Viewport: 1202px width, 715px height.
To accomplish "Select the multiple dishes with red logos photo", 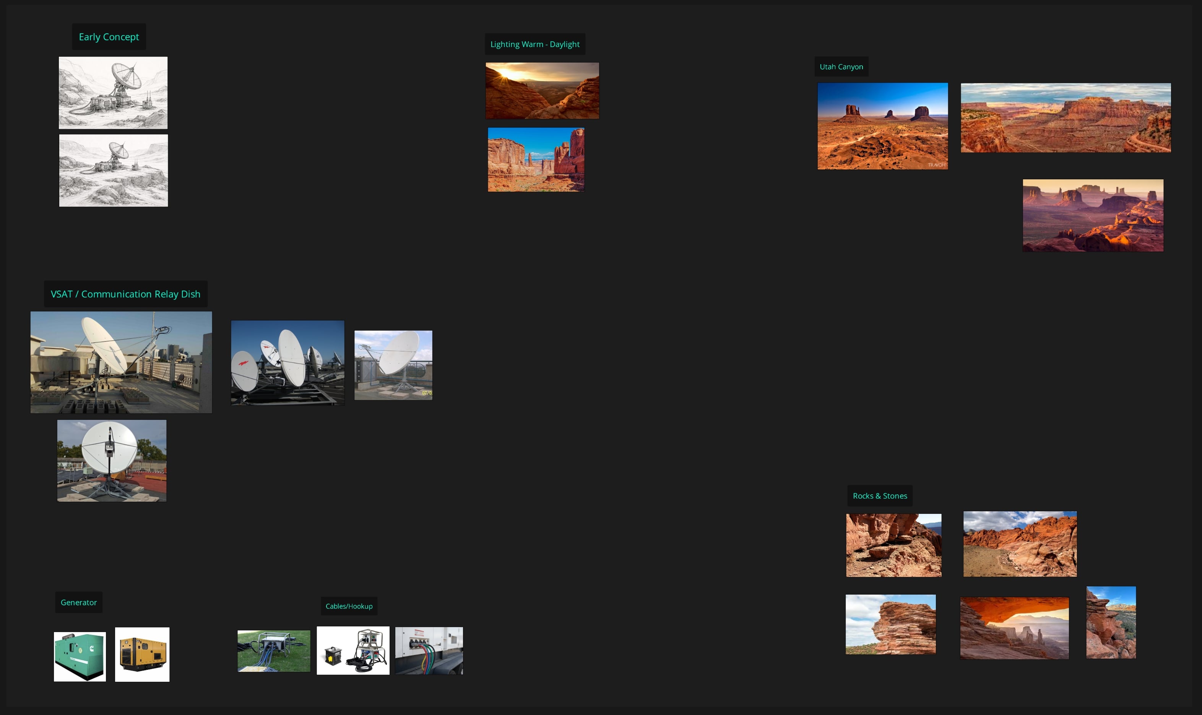I will point(287,362).
